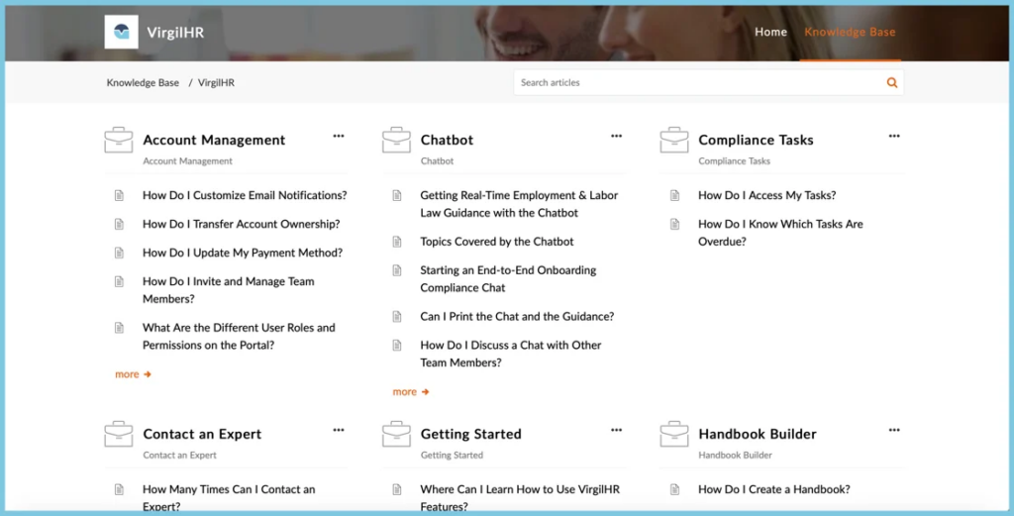The image size is (1014, 516).
Task: Click document icon beside Getting Real-Time Employment article
Action: tap(397, 195)
